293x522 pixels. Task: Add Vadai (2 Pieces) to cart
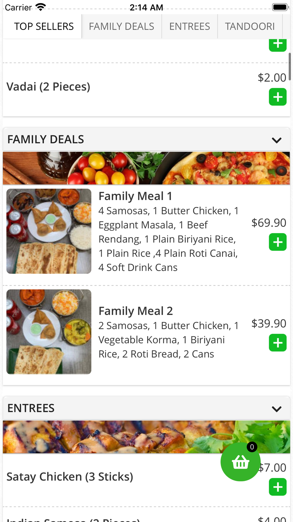click(277, 97)
